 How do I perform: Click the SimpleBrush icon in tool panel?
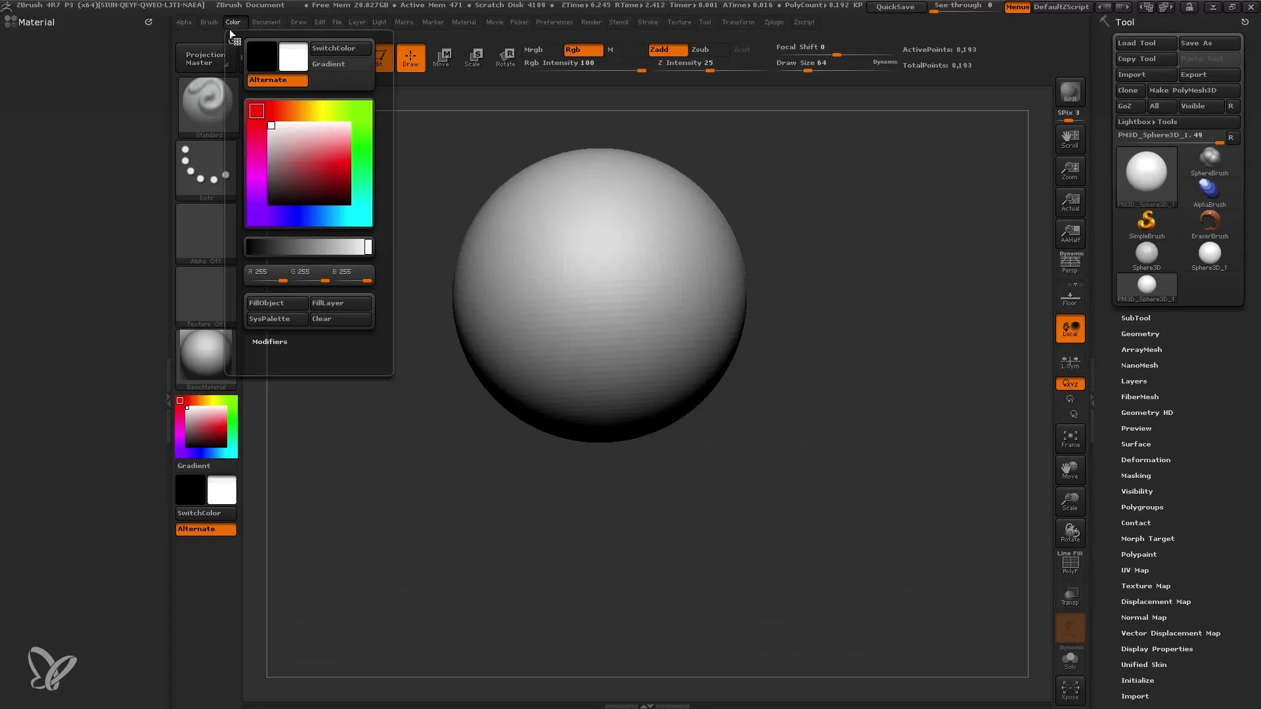pyautogui.click(x=1147, y=222)
